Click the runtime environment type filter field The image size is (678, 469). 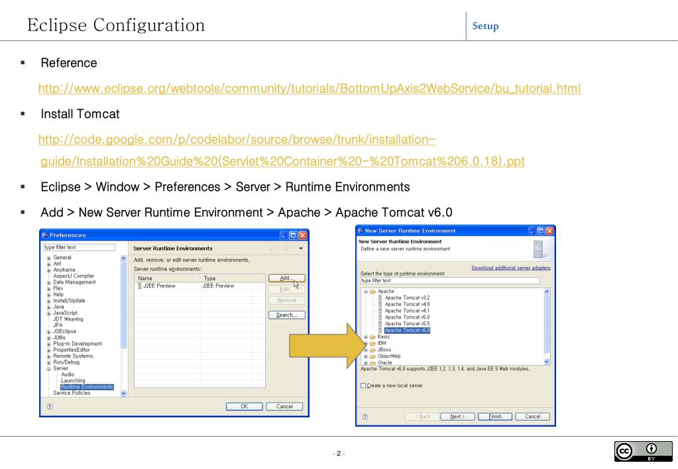click(x=450, y=281)
